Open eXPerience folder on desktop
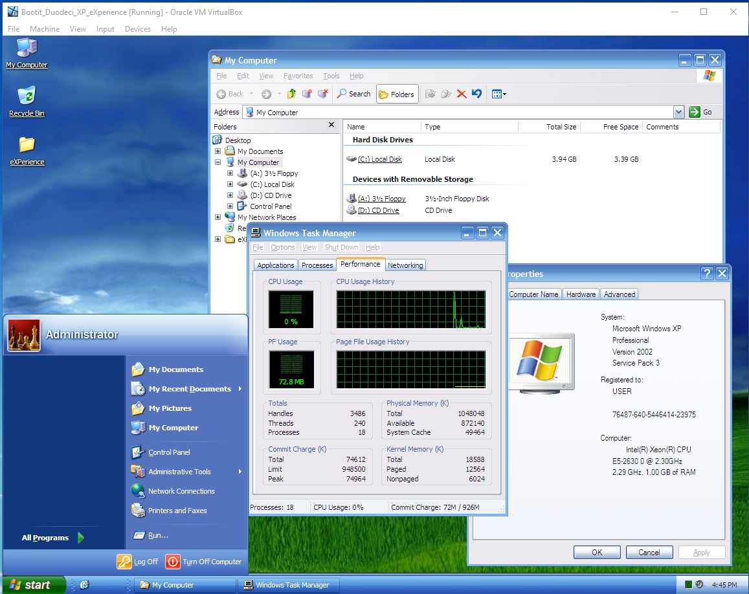Image resolution: width=749 pixels, height=594 pixels. (27, 150)
